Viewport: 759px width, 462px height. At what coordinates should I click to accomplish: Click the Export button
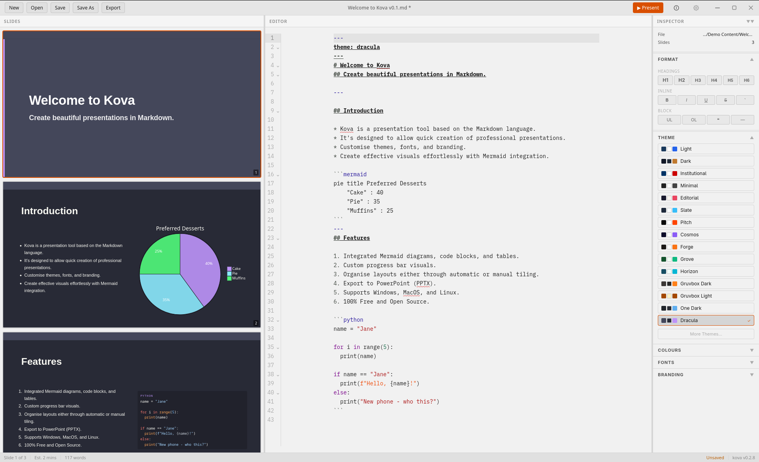click(x=113, y=8)
